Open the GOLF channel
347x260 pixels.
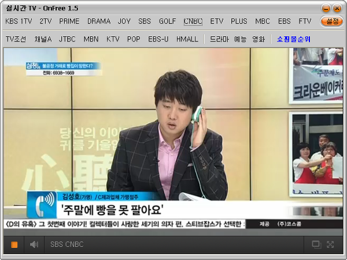point(168,21)
